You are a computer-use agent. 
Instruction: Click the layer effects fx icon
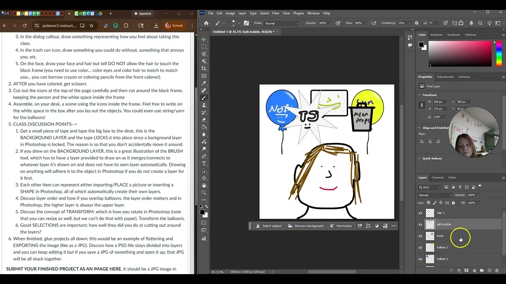coord(459,271)
